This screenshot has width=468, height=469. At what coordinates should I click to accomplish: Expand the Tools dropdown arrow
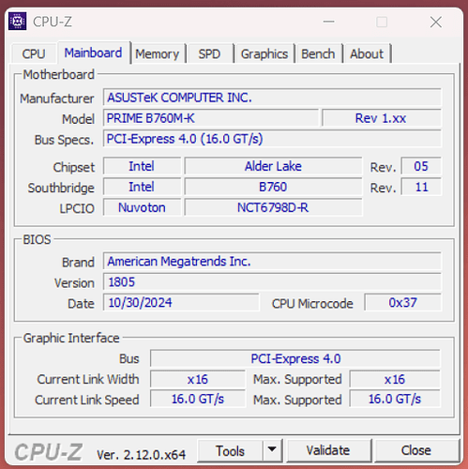[272, 450]
